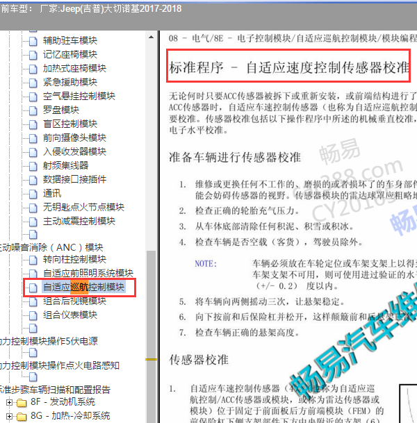Click the icon beside 数据接口接插件
The height and width of the screenshot is (423, 417).
point(33,180)
